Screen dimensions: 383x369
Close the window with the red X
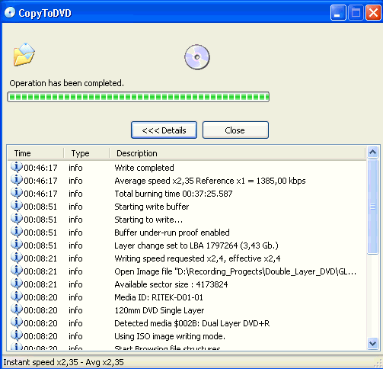pos(373,13)
